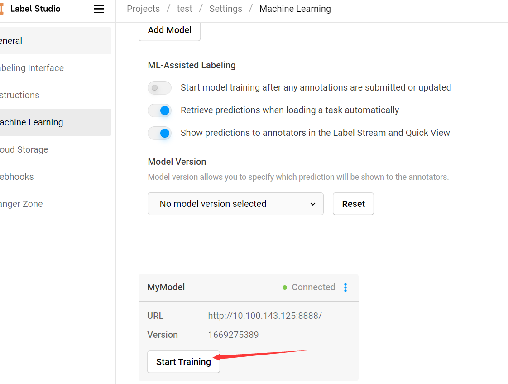Open Cloud Storage settings
The width and height of the screenshot is (508, 384).
click(55, 149)
